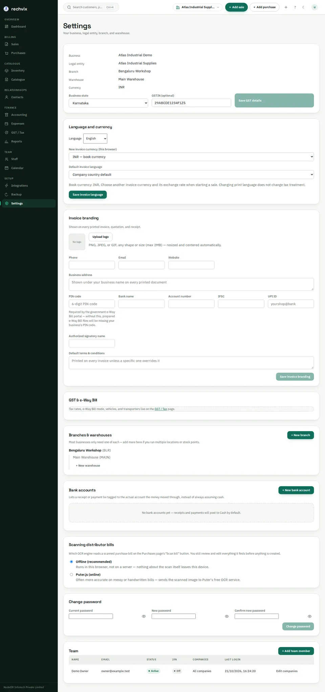
Task: Open Integrations in the sidebar
Action: tap(29, 185)
